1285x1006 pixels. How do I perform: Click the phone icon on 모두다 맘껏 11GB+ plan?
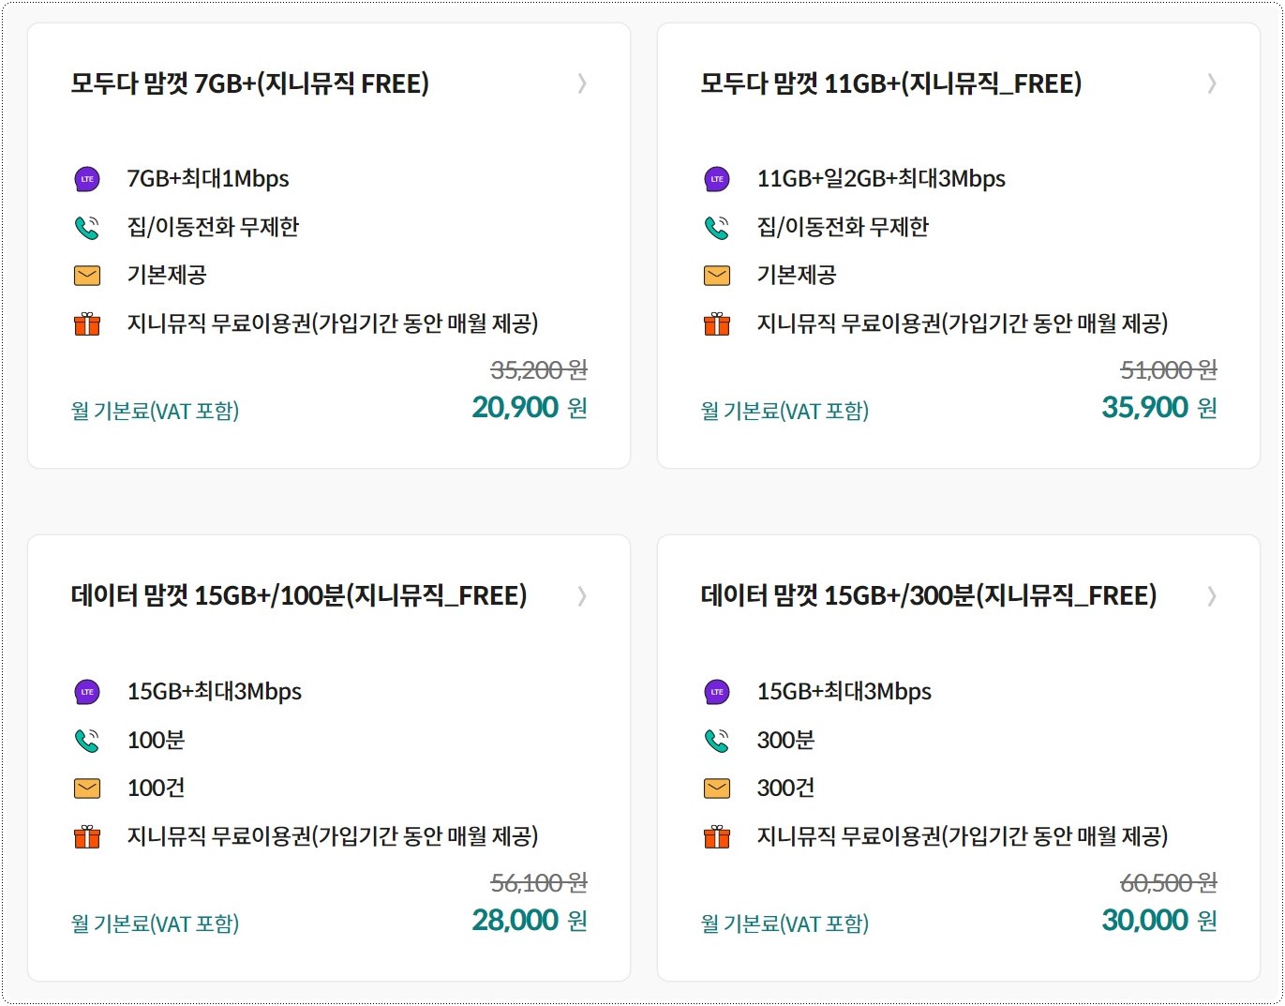tap(717, 227)
